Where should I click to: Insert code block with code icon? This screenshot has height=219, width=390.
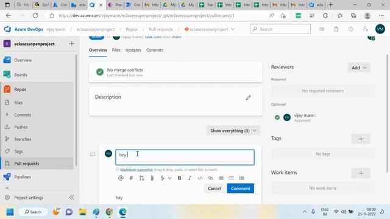pos(200,178)
